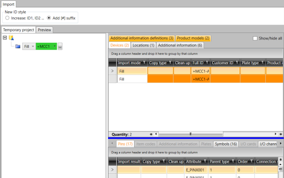Select the blue folder icon beside Fill
Screen dimensions: 284x178
(18, 46)
